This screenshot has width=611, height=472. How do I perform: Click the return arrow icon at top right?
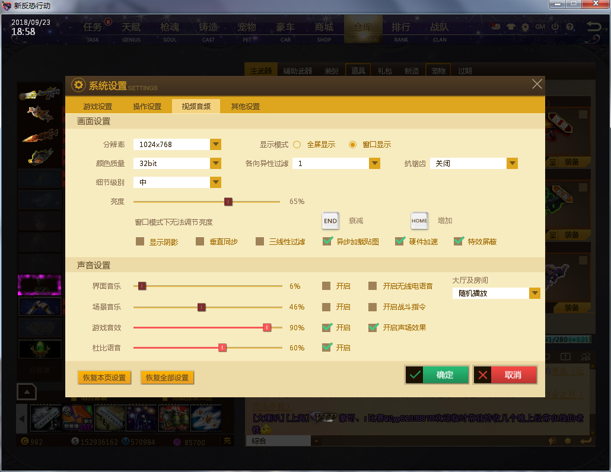point(594,27)
